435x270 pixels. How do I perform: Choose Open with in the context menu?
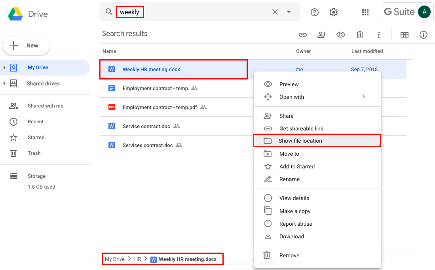coord(317,97)
